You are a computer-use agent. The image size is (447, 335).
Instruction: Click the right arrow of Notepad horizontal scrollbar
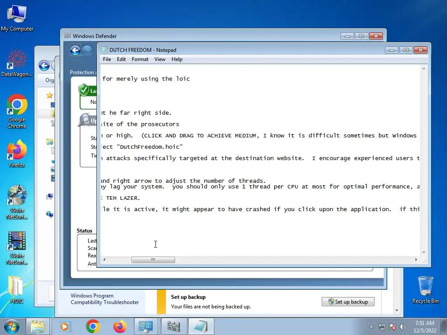point(416,260)
